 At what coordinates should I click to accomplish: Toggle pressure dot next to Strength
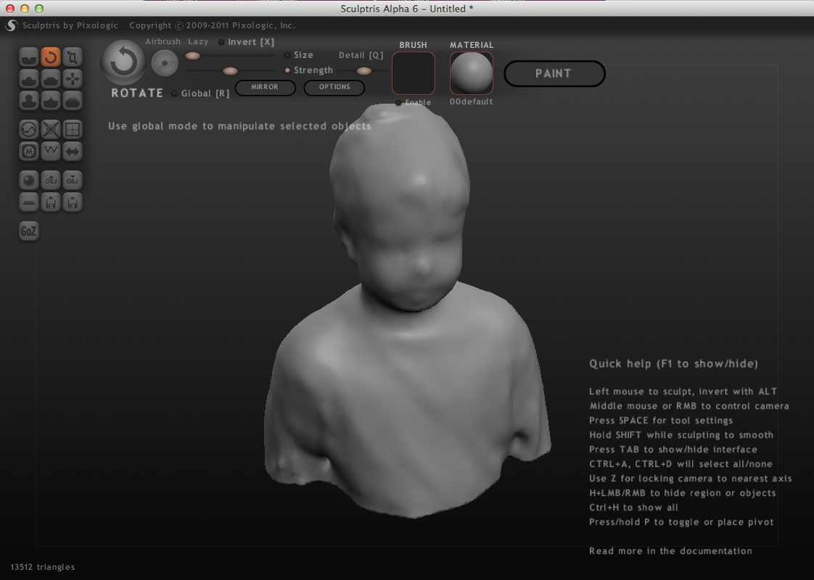point(287,70)
